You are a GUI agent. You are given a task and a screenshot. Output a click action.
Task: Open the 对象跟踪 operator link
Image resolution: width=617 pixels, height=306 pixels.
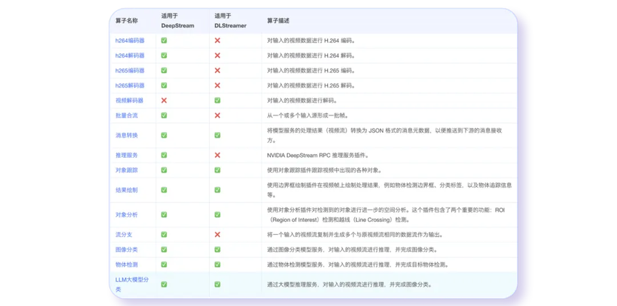pos(126,170)
